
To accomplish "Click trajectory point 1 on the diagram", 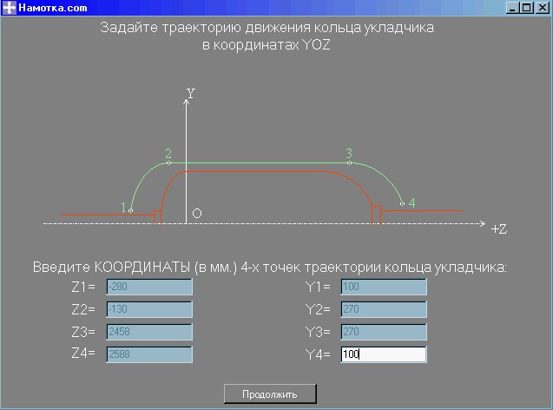I will coord(131,210).
